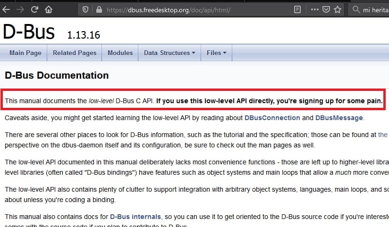Reload the page with the refresh icon
389x227 pixels.
34,9
